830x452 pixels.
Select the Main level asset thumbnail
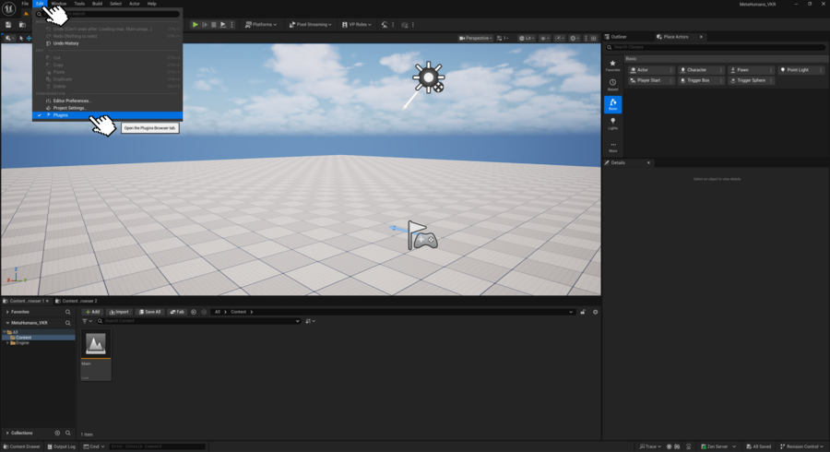pos(95,345)
